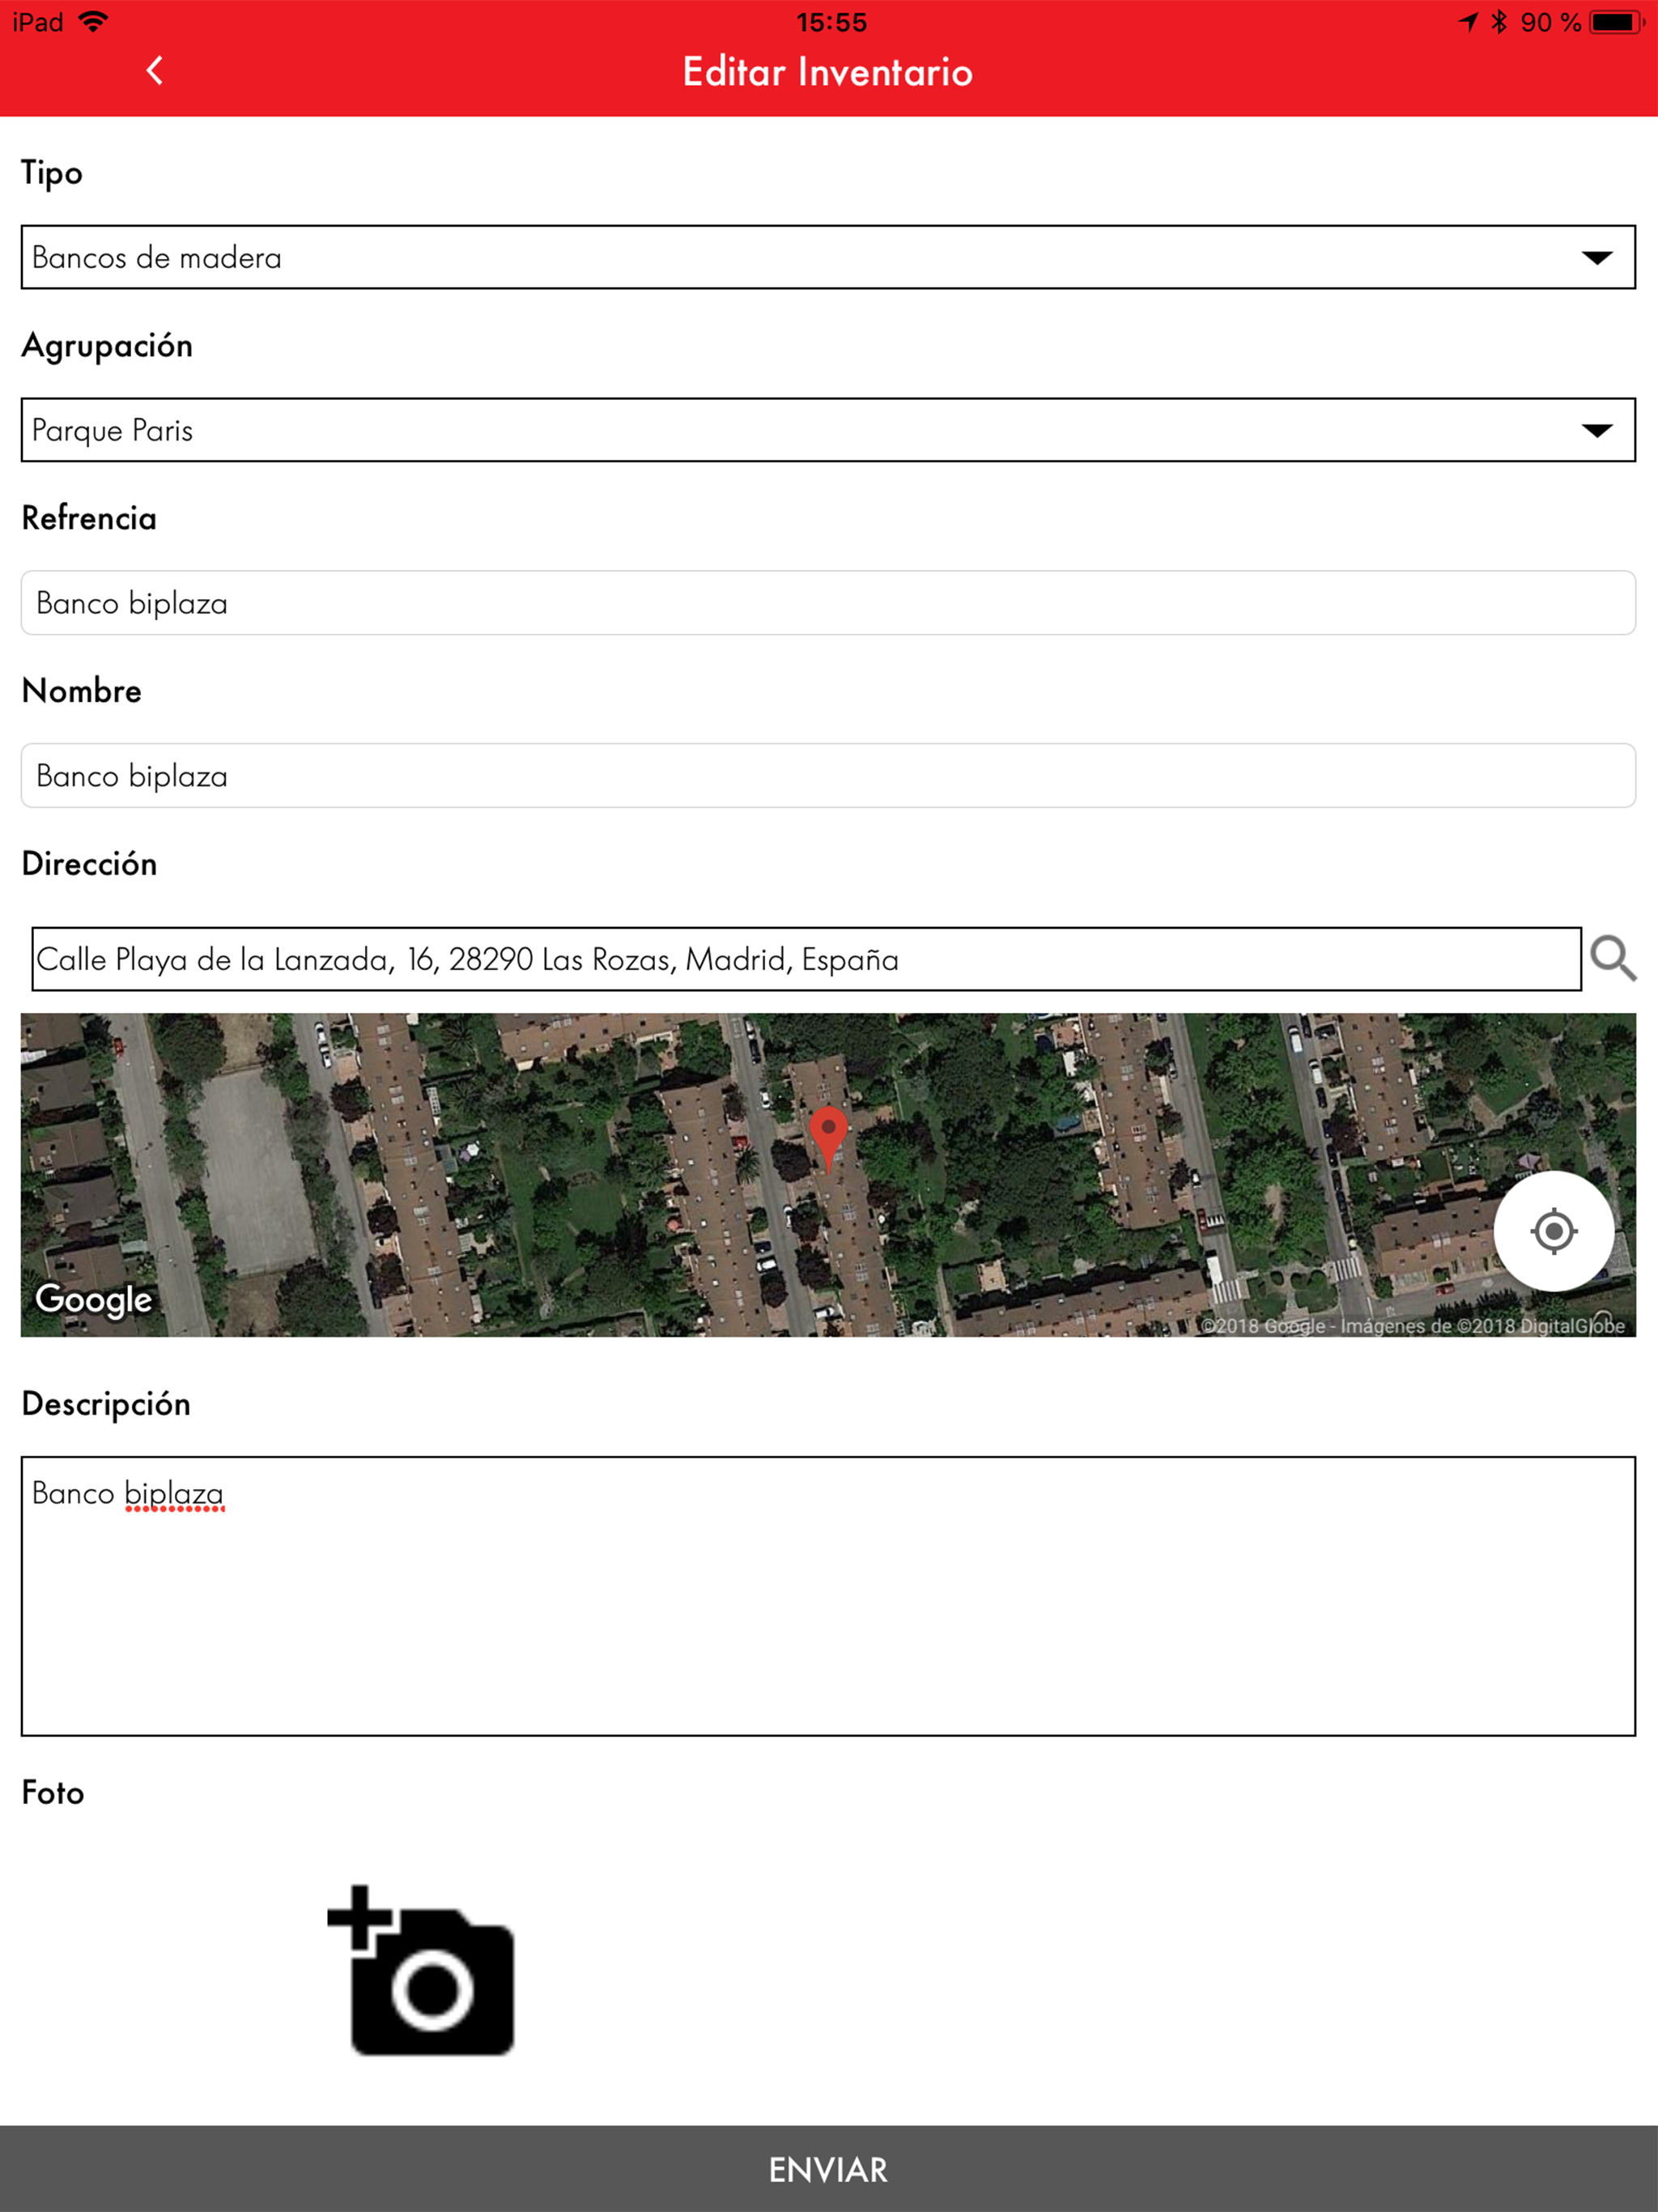Tap the location services arrow icon
This screenshot has height=2212, width=1658.
coord(1467,22)
